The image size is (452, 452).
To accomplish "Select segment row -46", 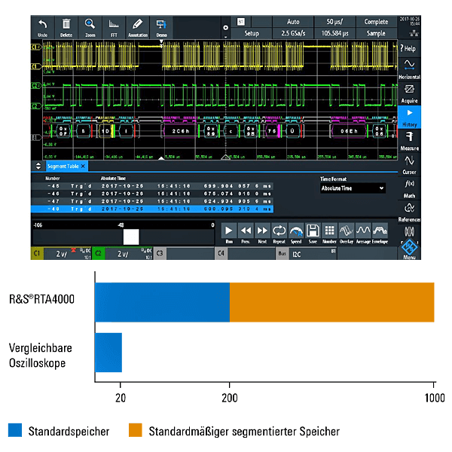I will coord(152,194).
